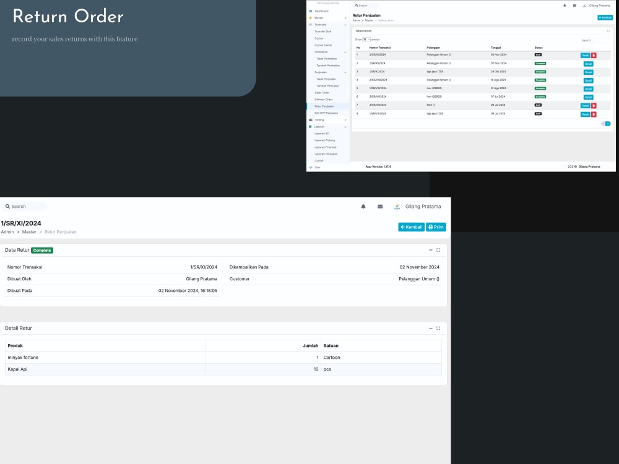Screen dimensions: 619x464
Task: Expand the Setting menu chevron
Action: tap(345, 120)
